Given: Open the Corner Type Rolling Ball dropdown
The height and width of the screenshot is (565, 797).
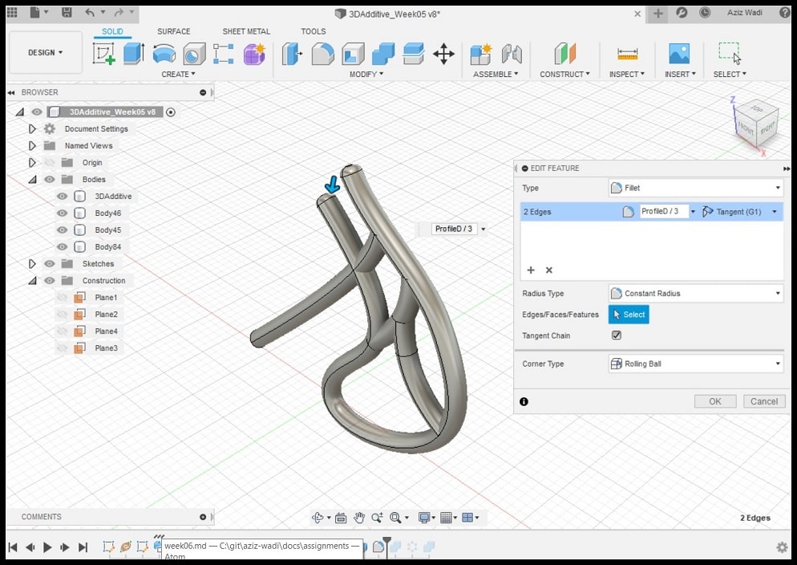Looking at the screenshot, I should coord(695,364).
